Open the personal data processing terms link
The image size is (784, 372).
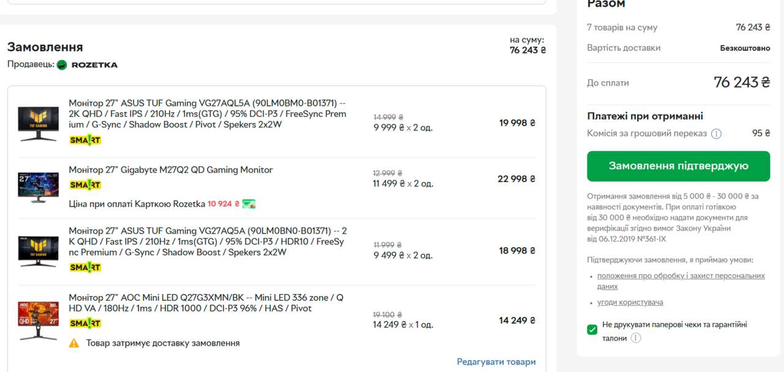[x=681, y=281]
